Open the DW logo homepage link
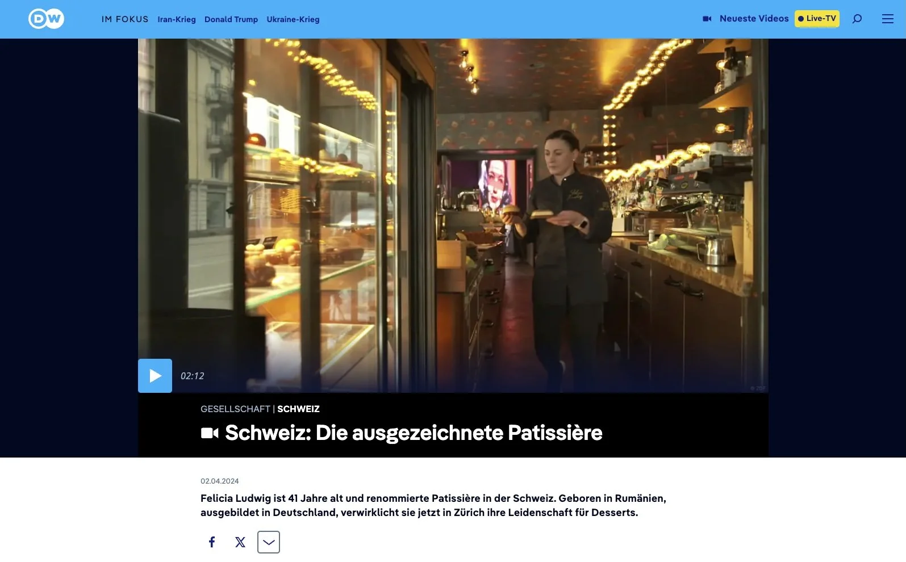 46,19
